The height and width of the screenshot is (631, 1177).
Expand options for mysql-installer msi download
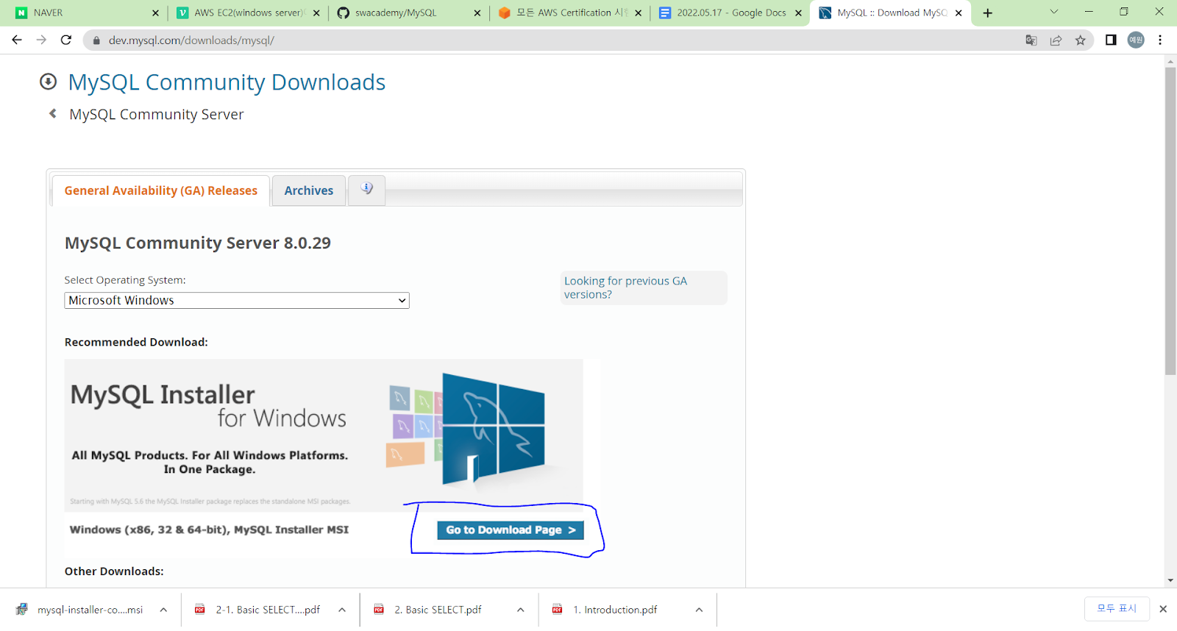point(163,610)
